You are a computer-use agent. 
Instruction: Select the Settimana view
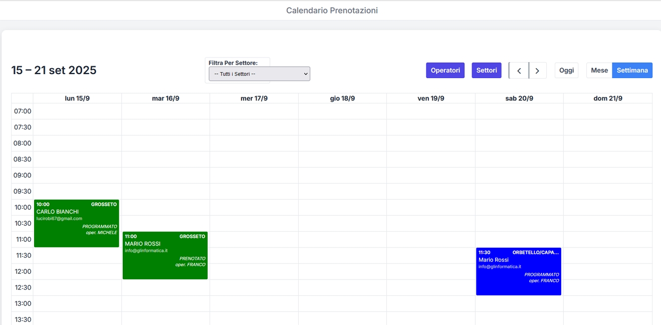coord(632,70)
